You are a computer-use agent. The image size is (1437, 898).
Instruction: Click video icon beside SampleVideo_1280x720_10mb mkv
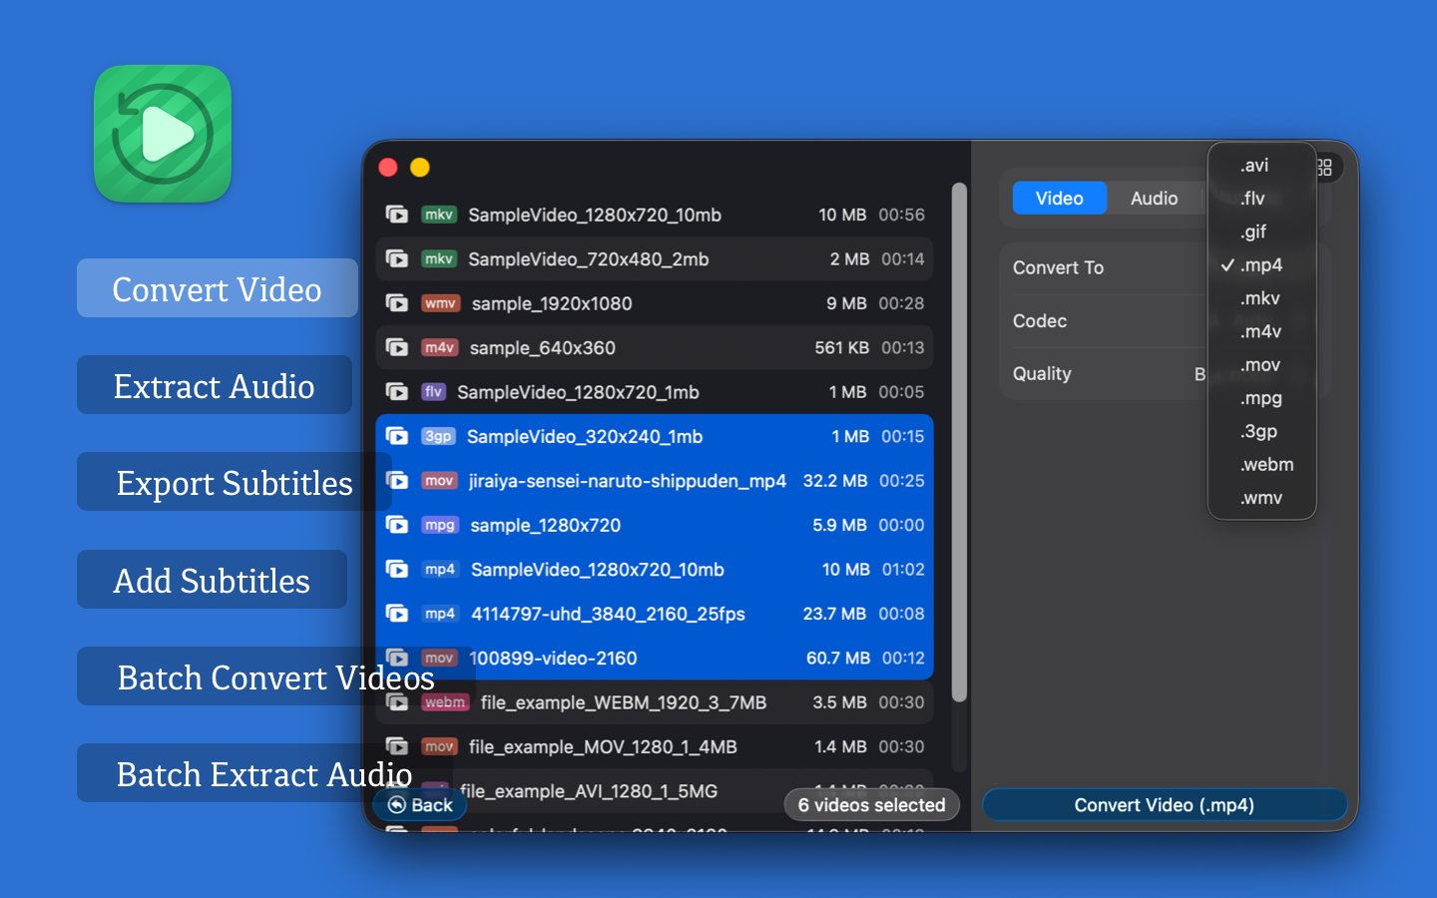(397, 215)
